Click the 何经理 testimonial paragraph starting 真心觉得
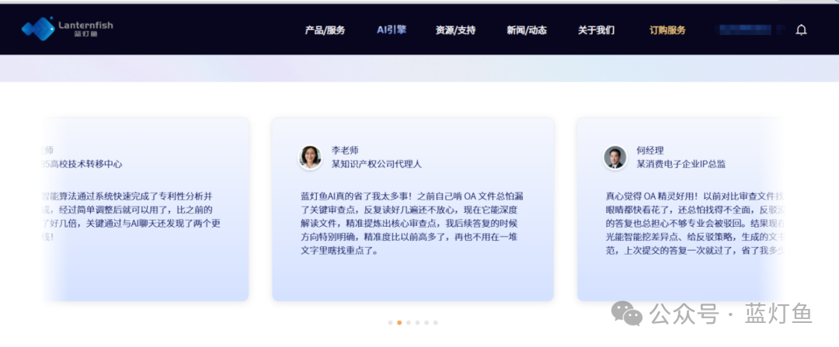 click(695, 223)
